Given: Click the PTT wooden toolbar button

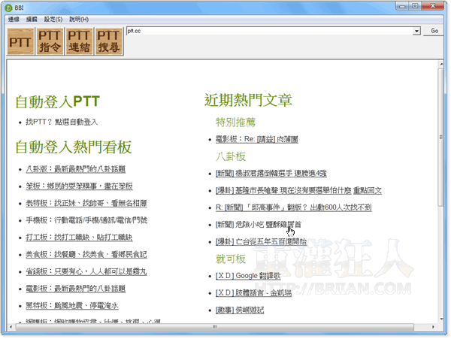Looking at the screenshot, I should [20, 41].
